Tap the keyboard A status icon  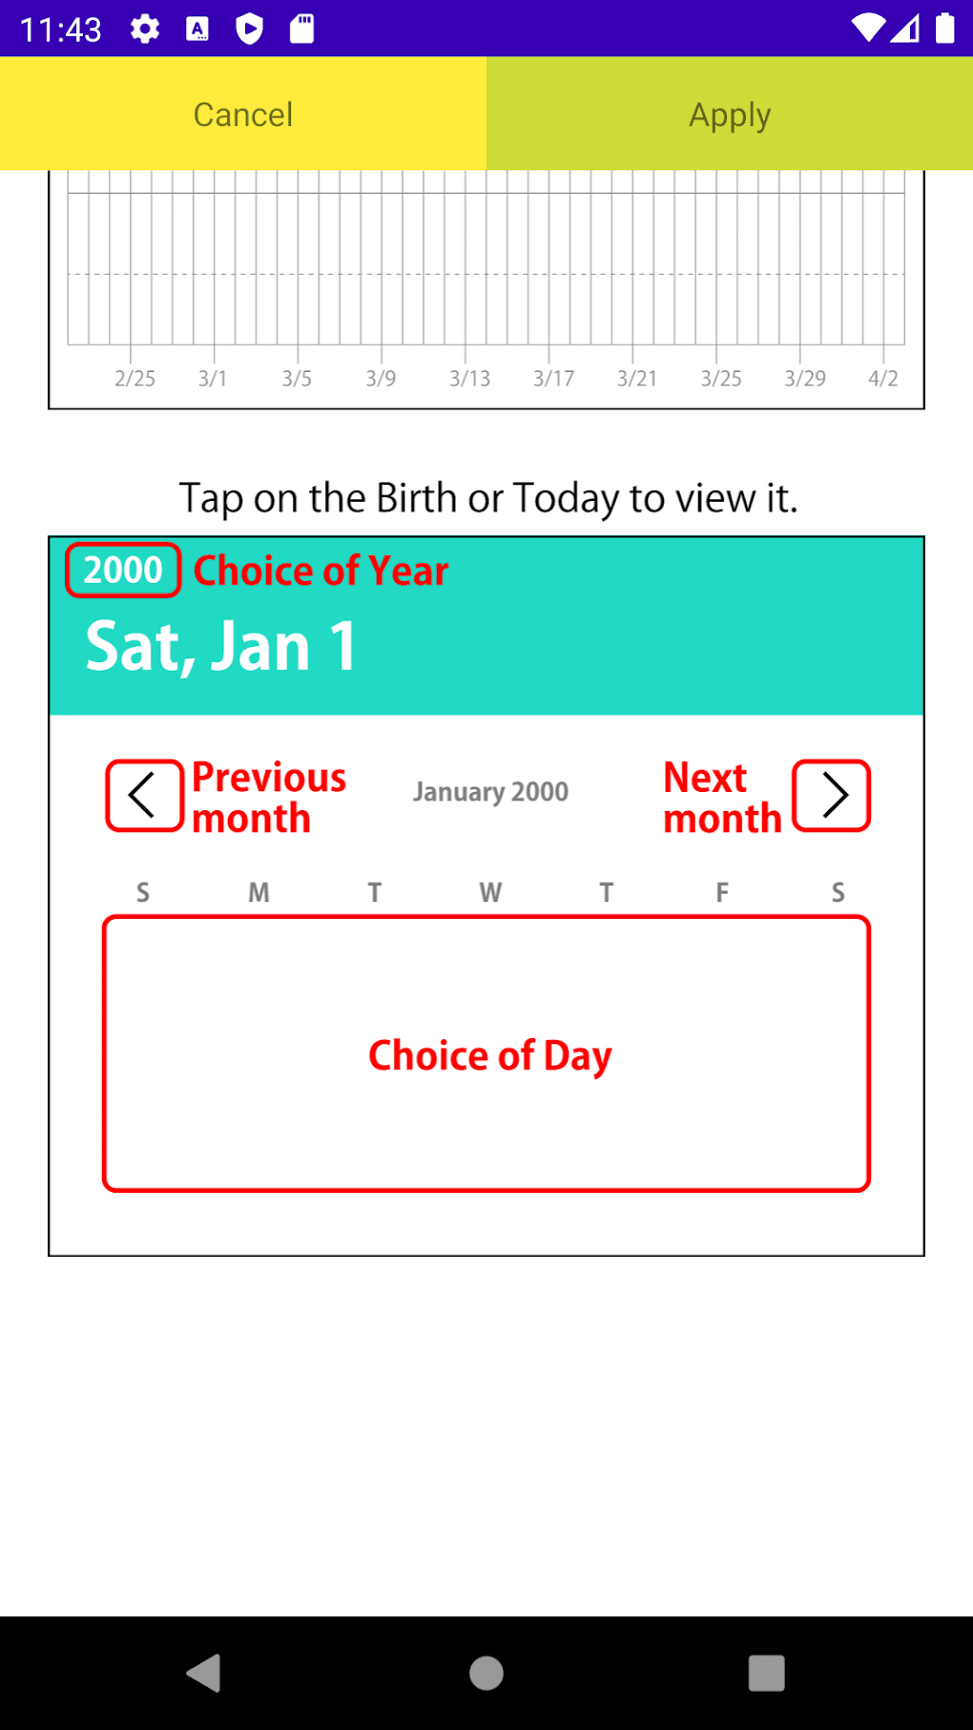coord(197,29)
